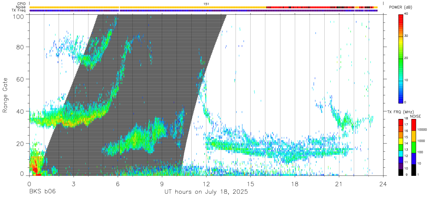
Task: Click the range gate 40 tick label
Action: coord(21,111)
